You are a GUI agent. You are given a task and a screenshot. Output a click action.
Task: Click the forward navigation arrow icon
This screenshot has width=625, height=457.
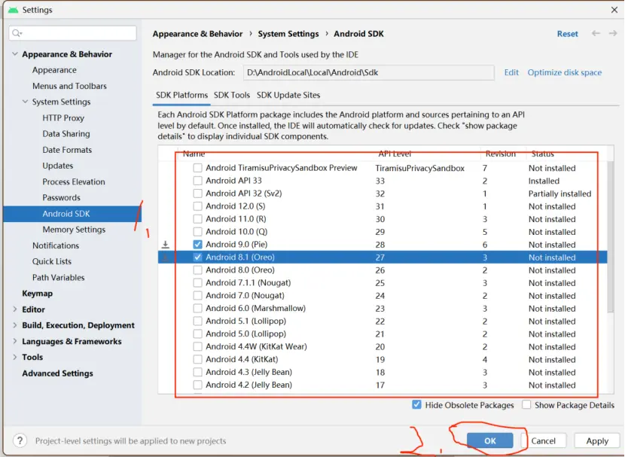pos(612,33)
